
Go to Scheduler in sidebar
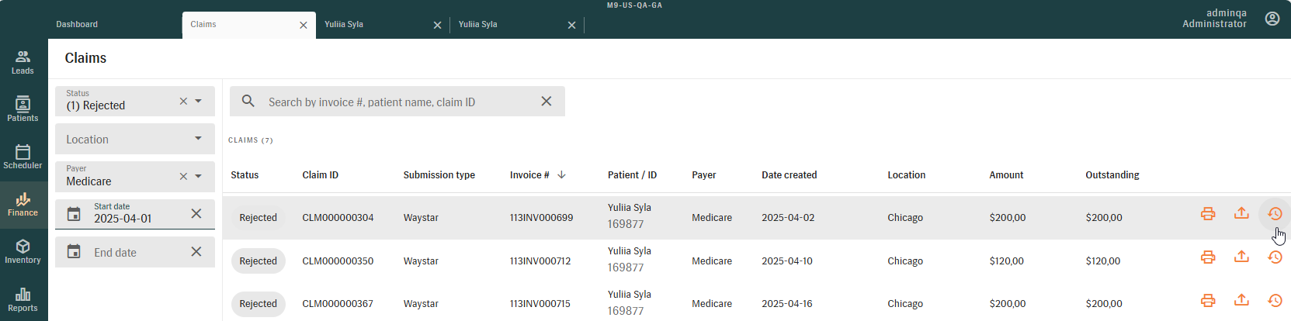23,157
